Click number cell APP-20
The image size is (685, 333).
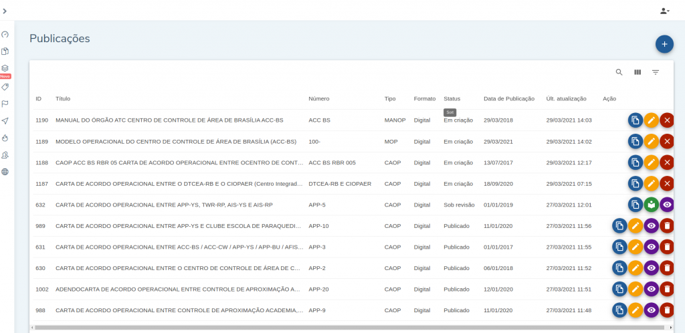(318, 289)
